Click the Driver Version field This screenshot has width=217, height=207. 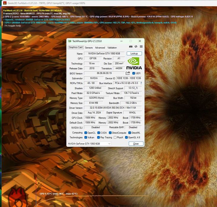pyautogui.click(x=113, y=108)
